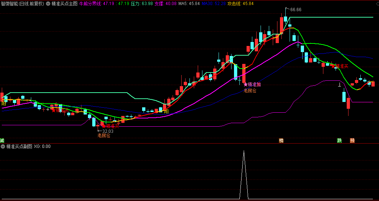Click the 32.03 low price label
The height and width of the screenshot is (201, 379).
pyautogui.click(x=108, y=131)
